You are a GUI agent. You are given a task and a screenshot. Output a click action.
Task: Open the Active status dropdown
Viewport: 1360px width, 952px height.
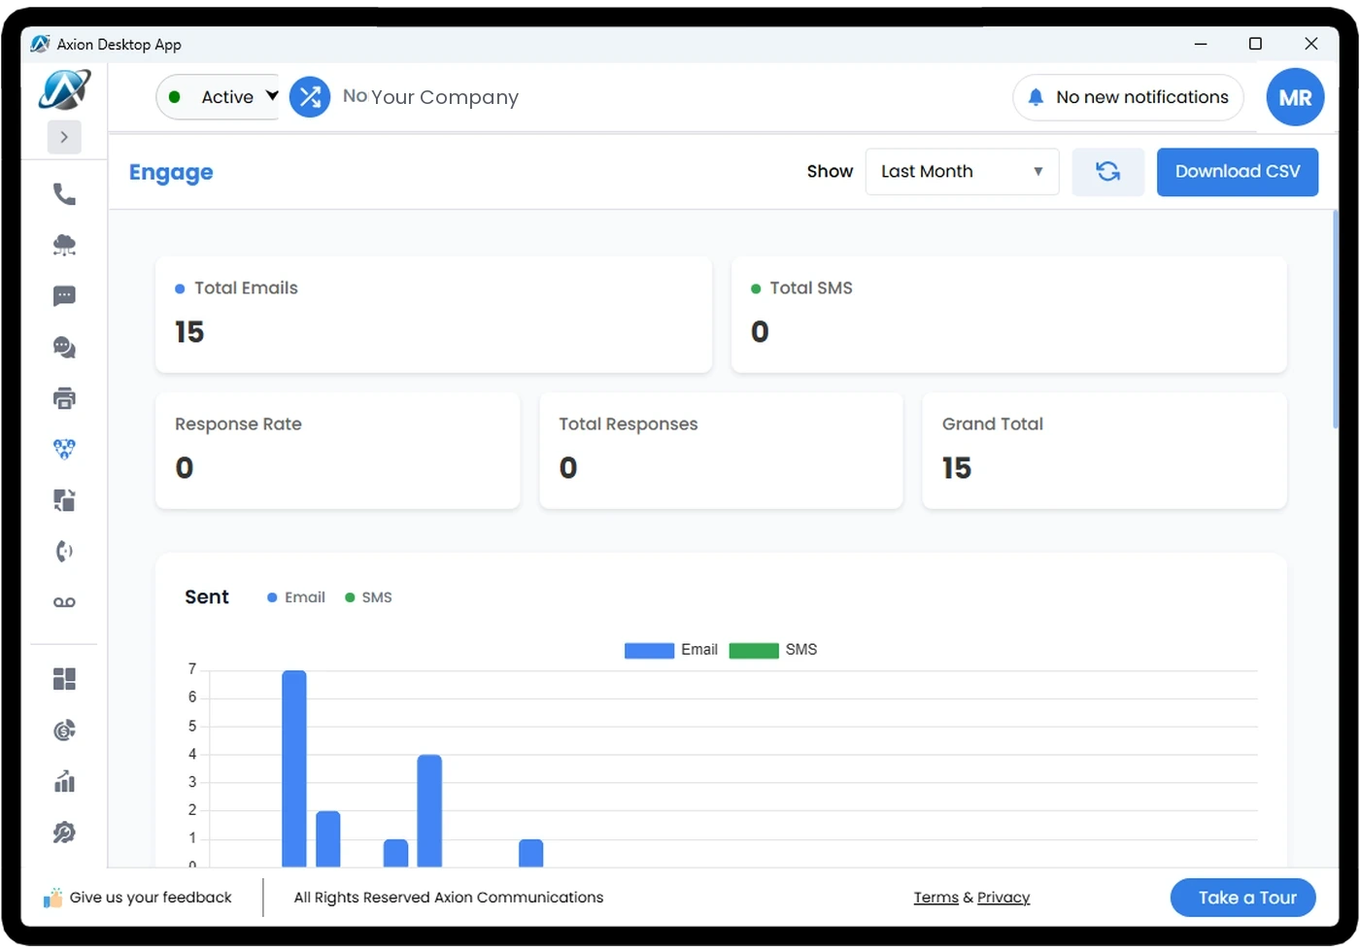pos(218,97)
